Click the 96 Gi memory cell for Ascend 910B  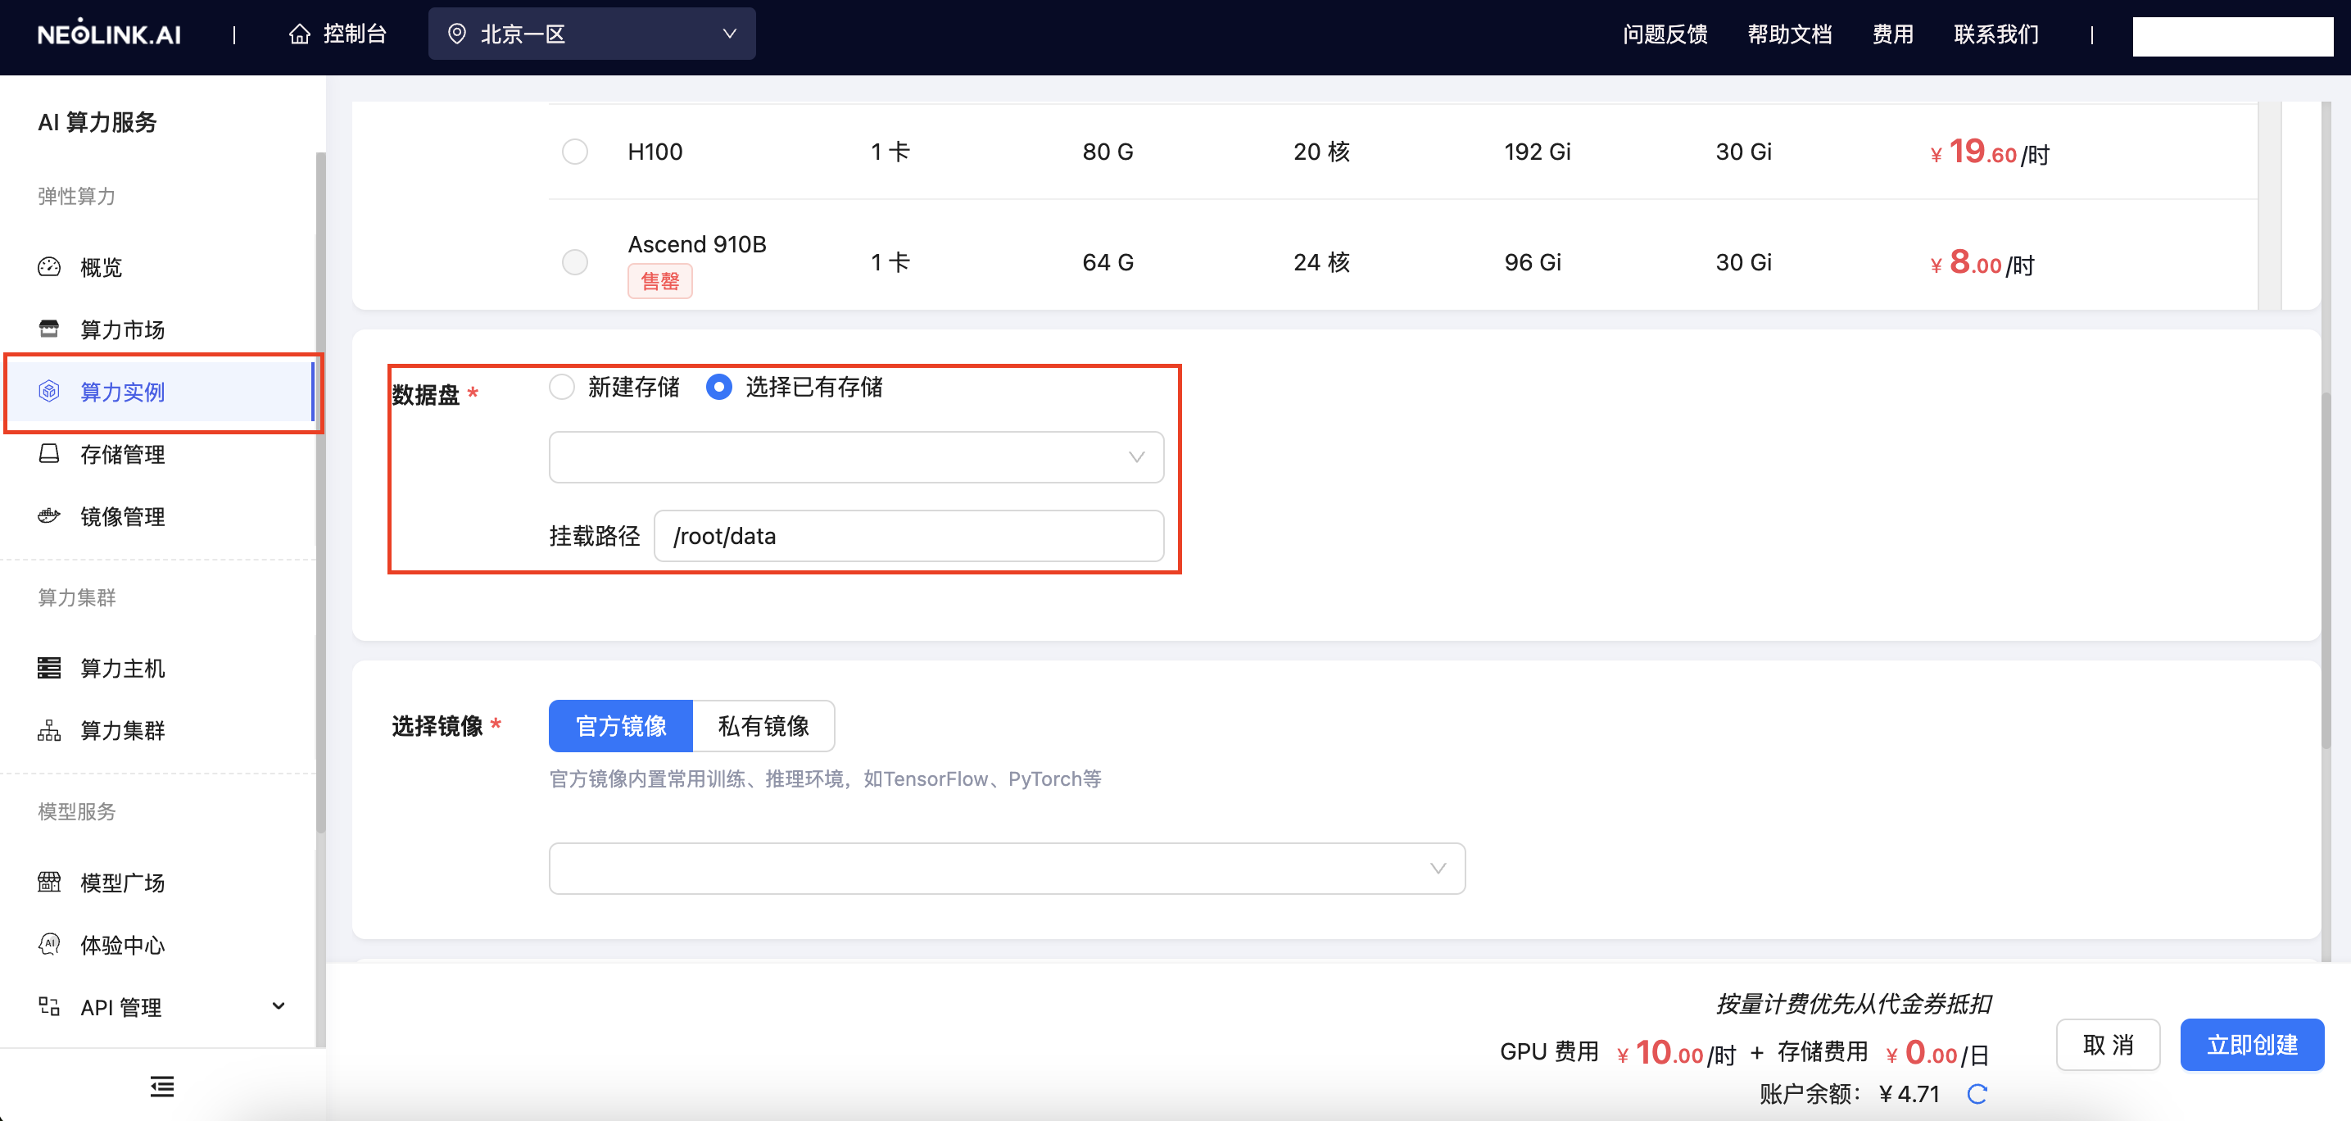tap(1533, 262)
